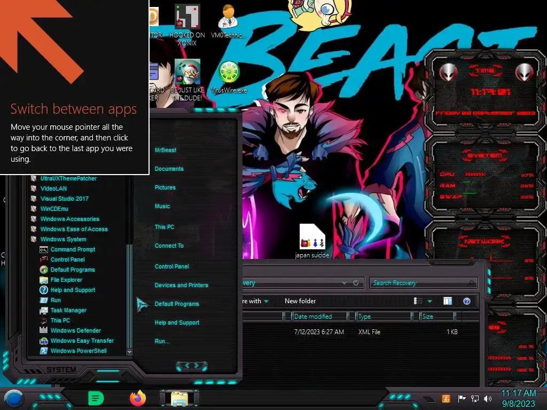This screenshot has height=410, width=547.
Task: Open Help and Support from right pane
Action: (x=177, y=322)
